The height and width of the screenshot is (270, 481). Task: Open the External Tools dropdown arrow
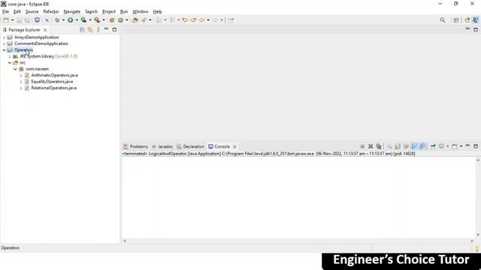pos(104,20)
